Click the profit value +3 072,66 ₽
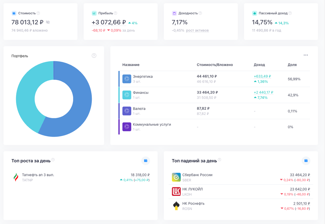Viewport: 325px width, 224px height. tap(109, 22)
